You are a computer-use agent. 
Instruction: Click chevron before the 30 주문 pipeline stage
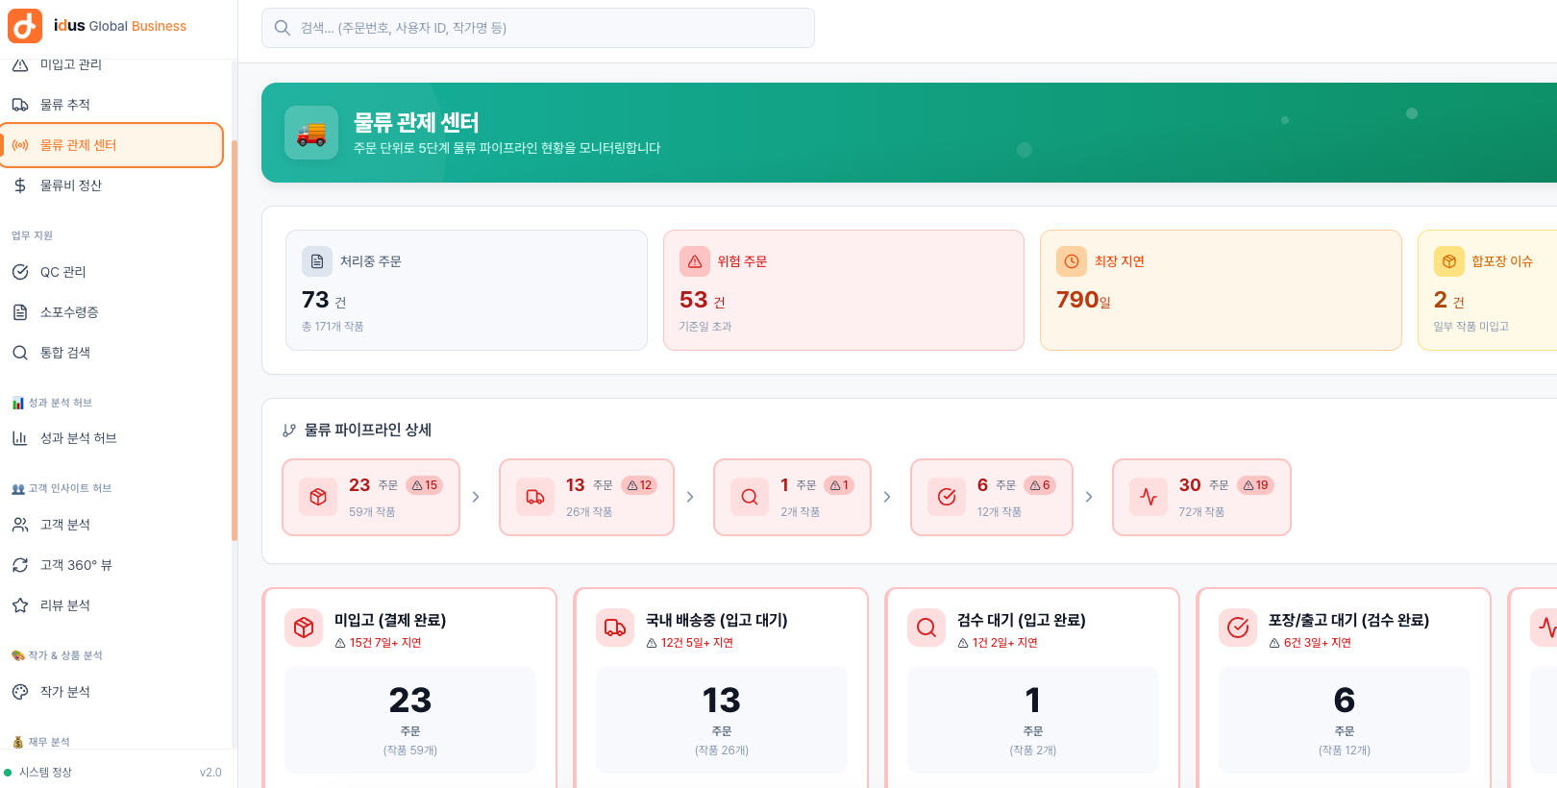click(x=1089, y=497)
